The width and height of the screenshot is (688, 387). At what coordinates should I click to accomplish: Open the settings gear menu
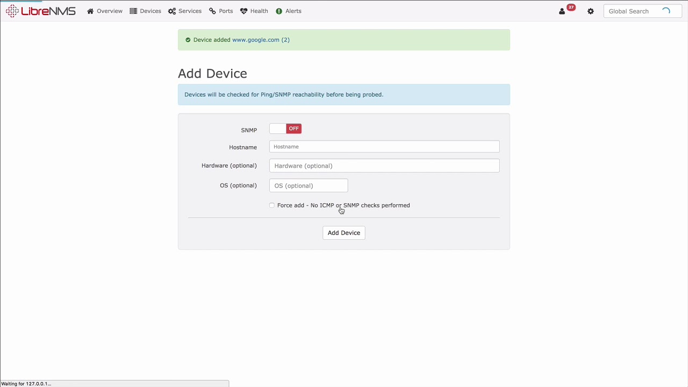591,11
